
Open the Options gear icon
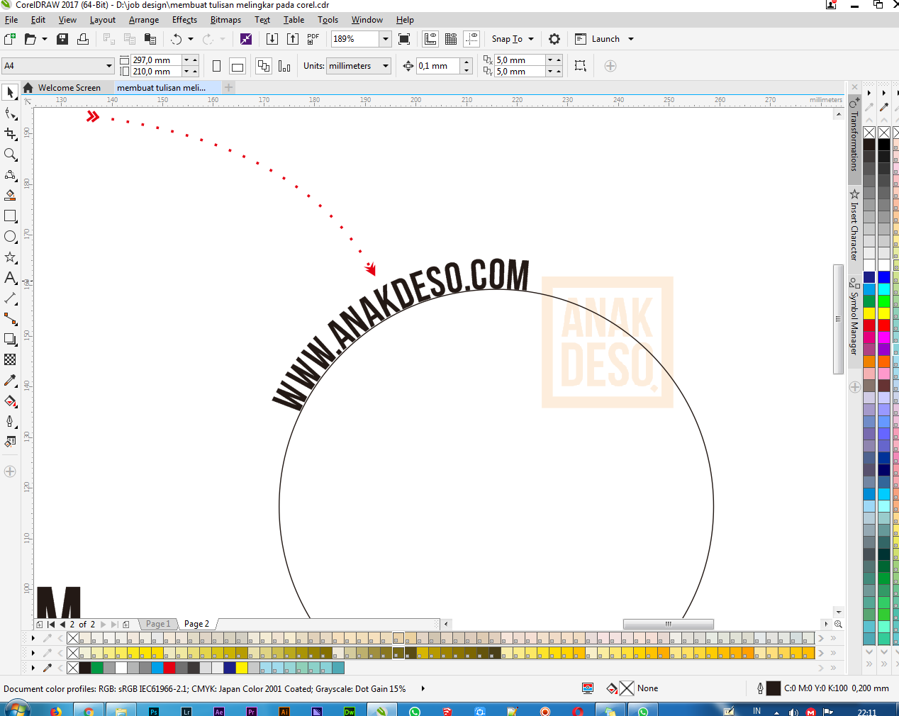click(554, 39)
